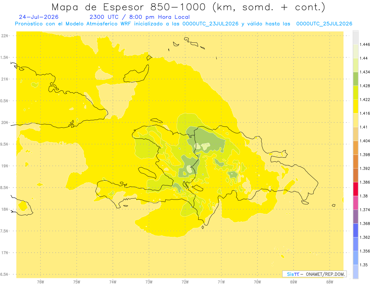Click the longitude label '70W'
This screenshot has width=370, height=286.
(x=257, y=282)
